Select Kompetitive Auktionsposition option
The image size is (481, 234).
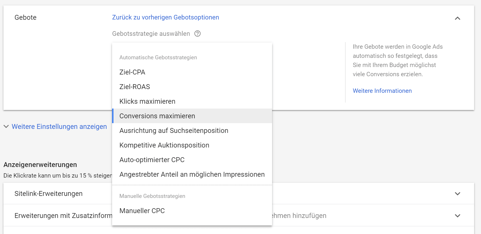coord(192,145)
